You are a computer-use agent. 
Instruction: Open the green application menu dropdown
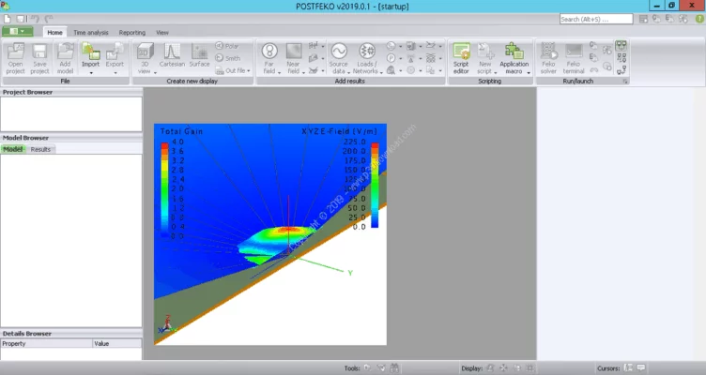17,31
